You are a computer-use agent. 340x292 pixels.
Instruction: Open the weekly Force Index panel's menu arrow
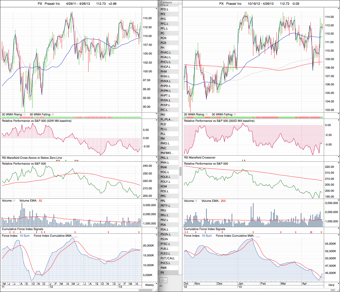point(156,235)
